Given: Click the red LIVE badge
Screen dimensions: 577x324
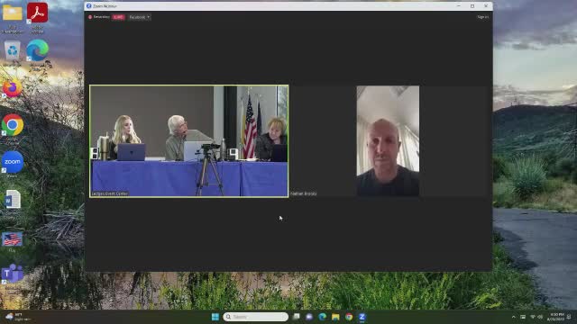Looking at the screenshot, I should point(118,17).
